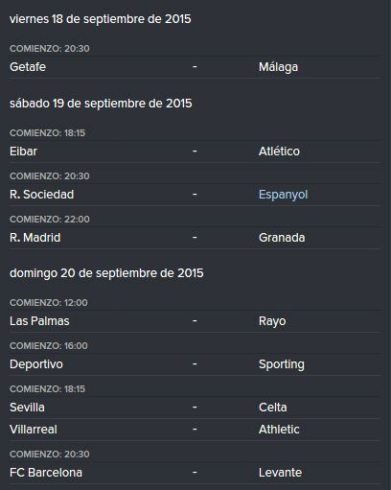Screen dimensions: 391x490
Task: Open the Celta team link
Action: click(x=273, y=408)
